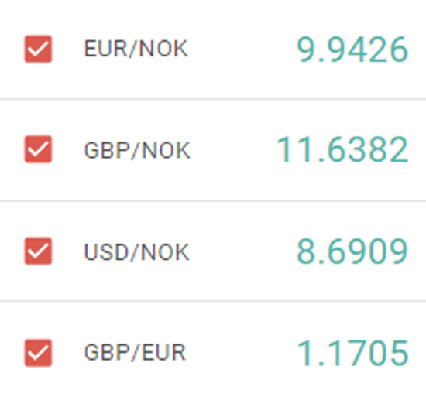426x400 pixels.
Task: Uncheck the GBP/NOK checkbox
Action: point(38,149)
